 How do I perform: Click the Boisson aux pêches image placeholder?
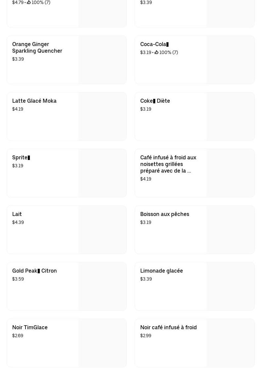(x=230, y=230)
